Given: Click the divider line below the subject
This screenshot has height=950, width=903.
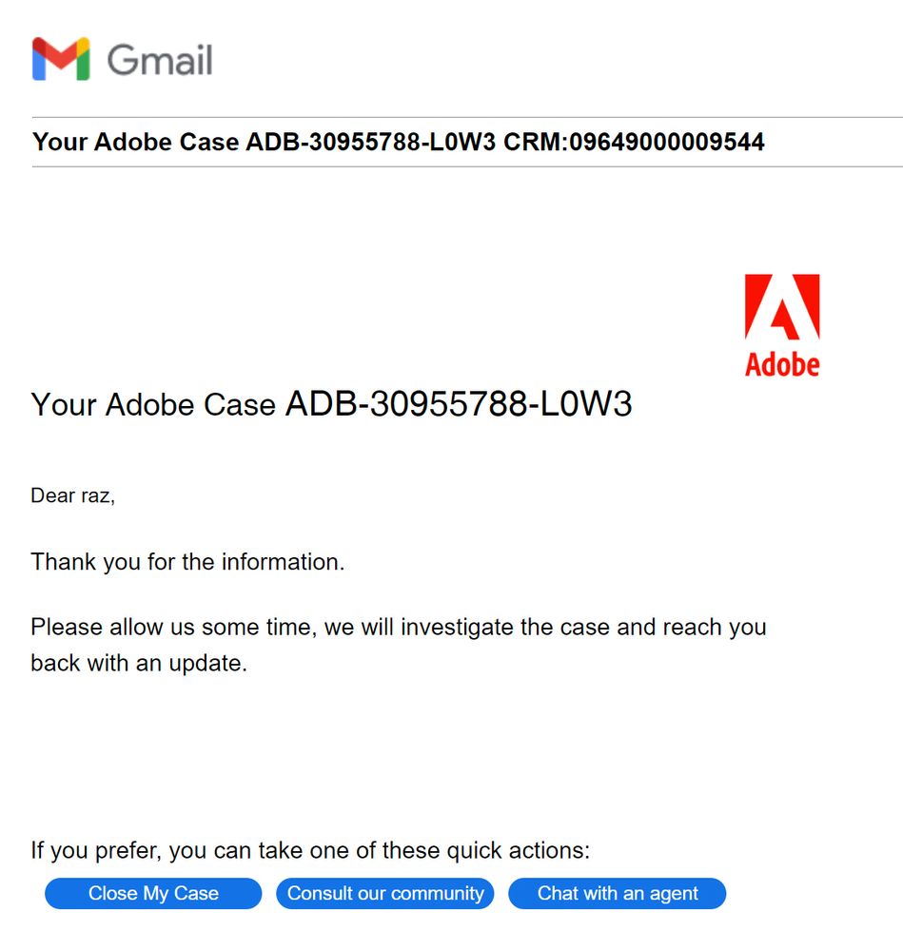Looking at the screenshot, I should [466, 167].
